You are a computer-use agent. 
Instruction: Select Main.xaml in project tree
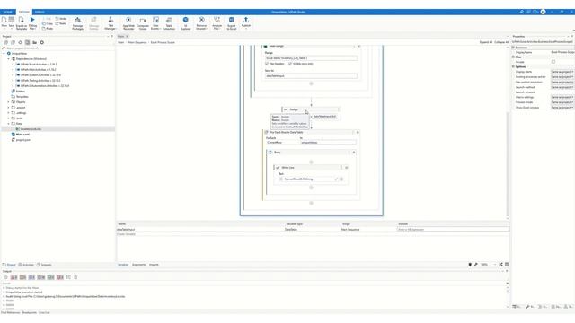tap(22, 135)
